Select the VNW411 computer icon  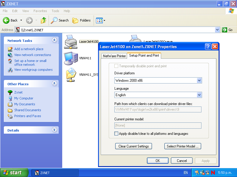(71, 58)
